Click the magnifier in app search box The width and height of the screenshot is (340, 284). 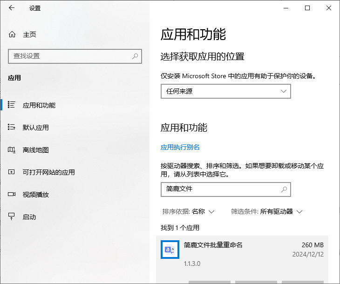(x=284, y=189)
